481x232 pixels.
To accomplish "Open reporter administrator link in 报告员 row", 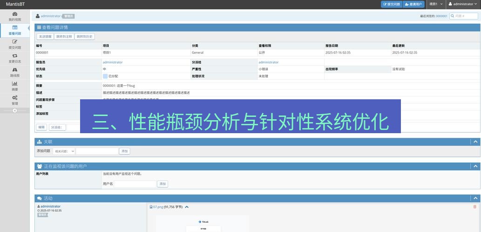I will coord(113,62).
